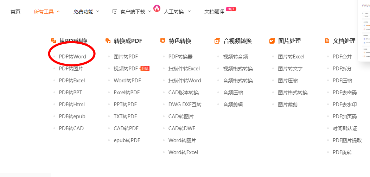370x177 pixels.
Task: Click the 特色转换 star icon
Action: coord(163,41)
